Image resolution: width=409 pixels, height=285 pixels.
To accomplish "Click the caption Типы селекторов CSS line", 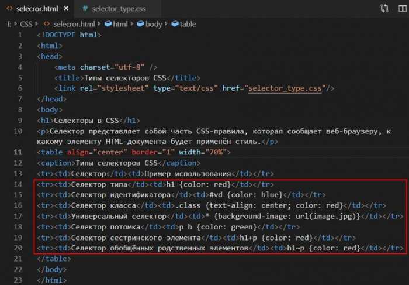I will (x=119, y=163).
